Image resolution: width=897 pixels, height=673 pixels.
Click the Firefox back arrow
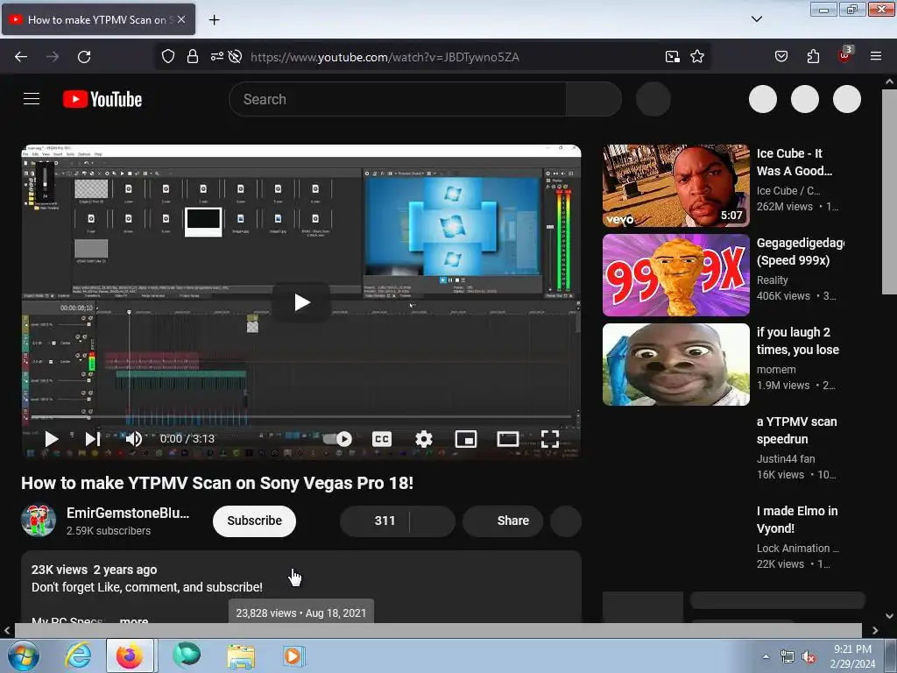click(21, 57)
